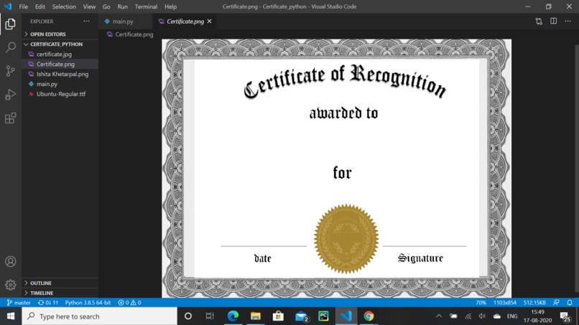Open the Explorer view in activity bar
579x325 pixels.
pyautogui.click(x=10, y=24)
